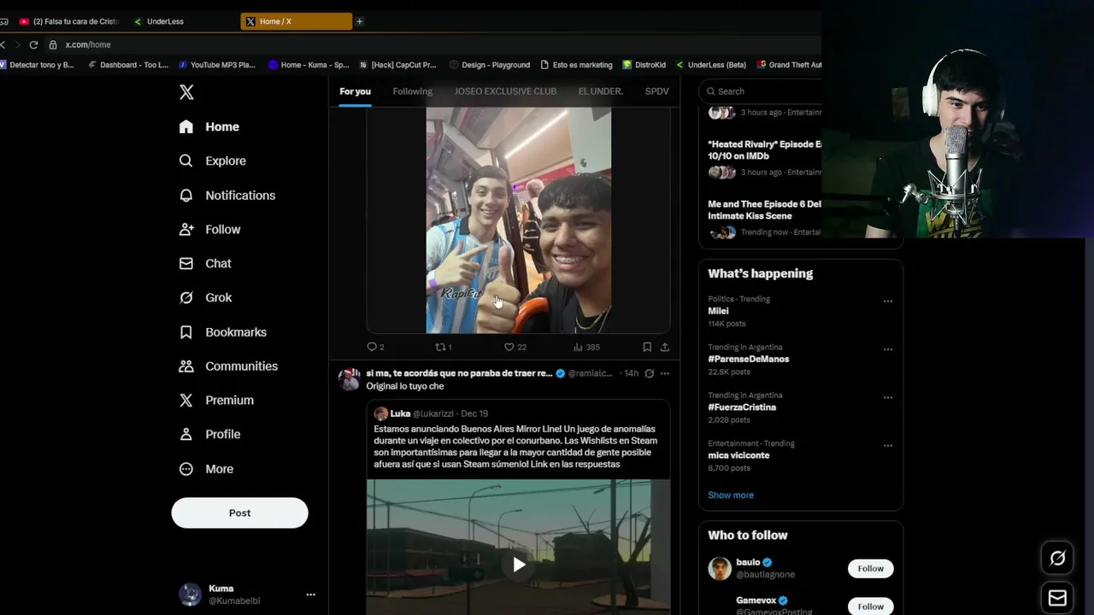Image resolution: width=1094 pixels, height=615 pixels.
Task: Open more options for mica viciconte
Action: pyautogui.click(x=888, y=445)
